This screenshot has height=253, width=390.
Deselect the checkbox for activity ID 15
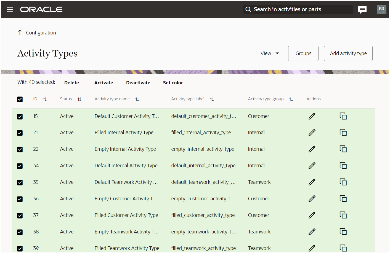[x=20, y=117]
